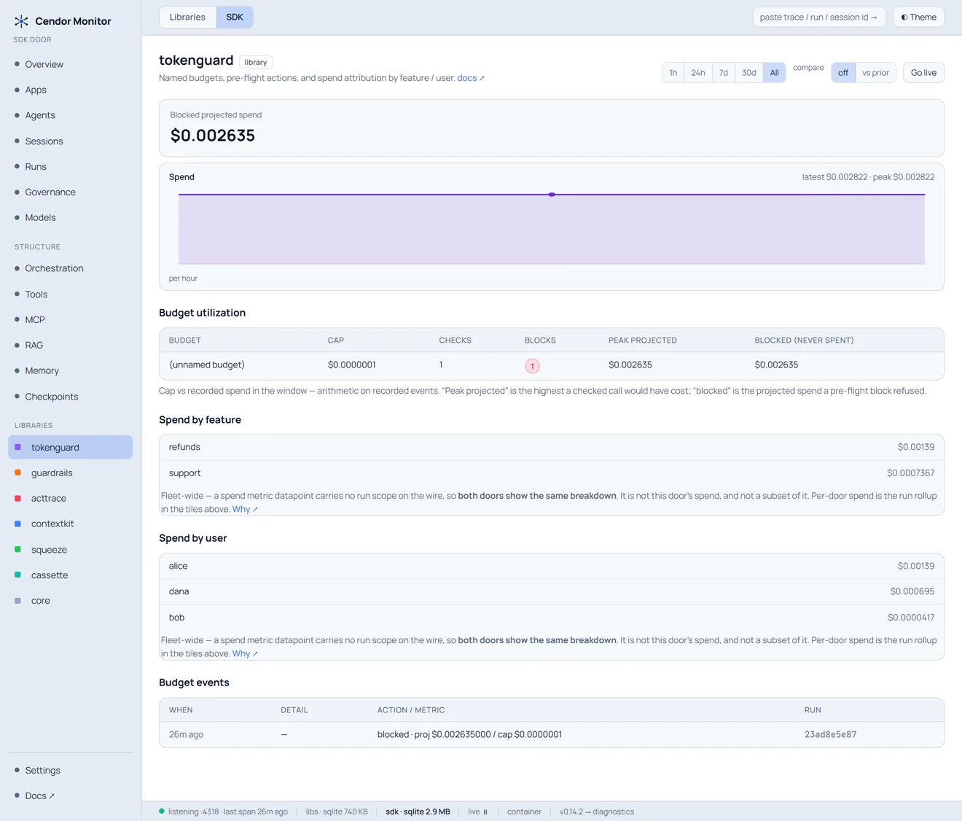Click the data point marker on Spend chart
This screenshot has height=821, width=962.
point(552,195)
